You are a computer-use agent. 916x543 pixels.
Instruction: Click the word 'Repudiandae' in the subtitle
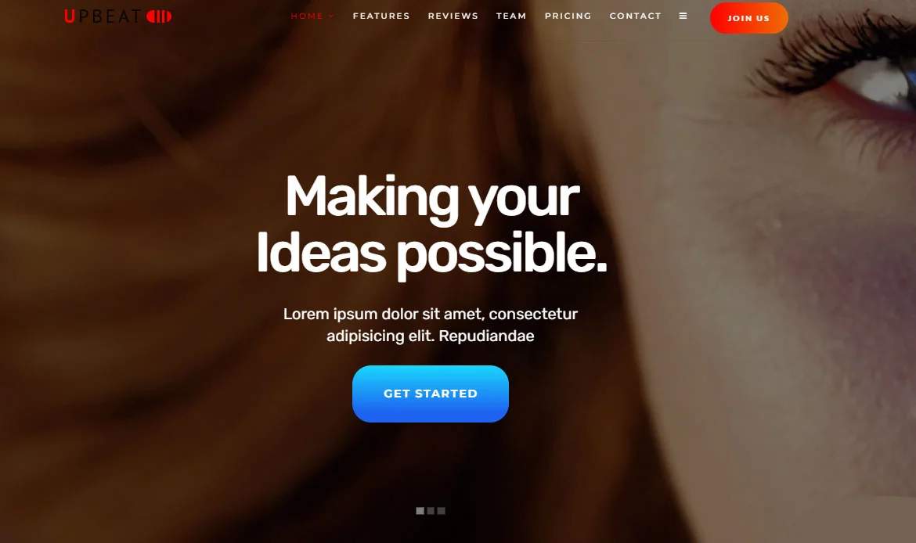(486, 336)
